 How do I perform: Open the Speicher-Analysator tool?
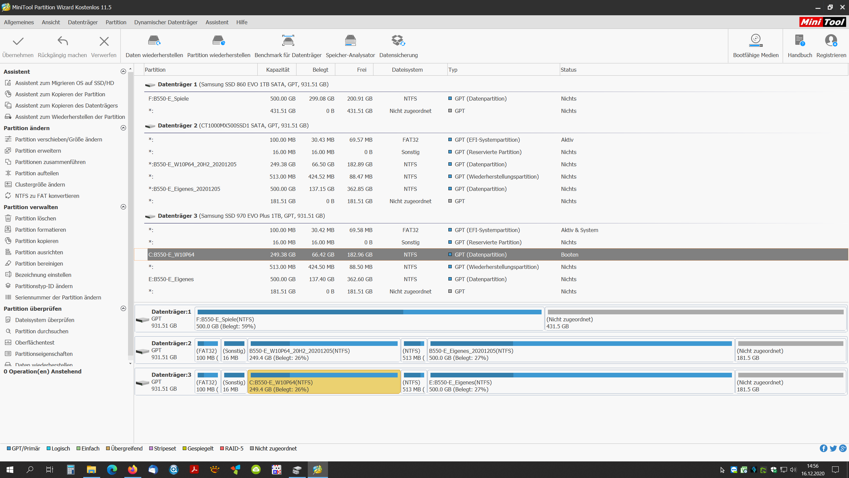tap(350, 41)
